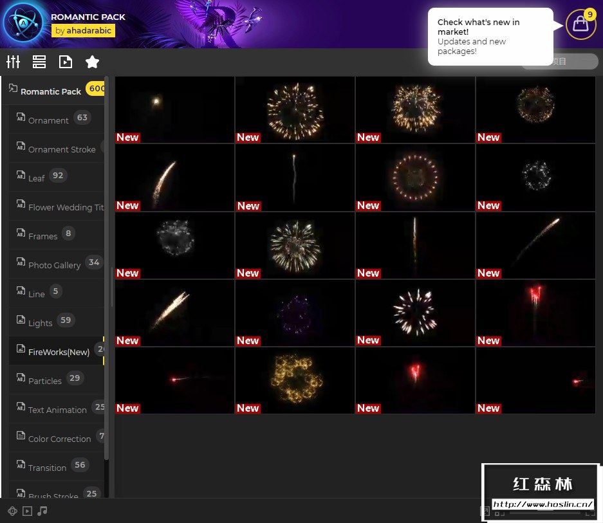Select the thin vertical white trail thumbnail
603x523 pixels.
pos(295,178)
